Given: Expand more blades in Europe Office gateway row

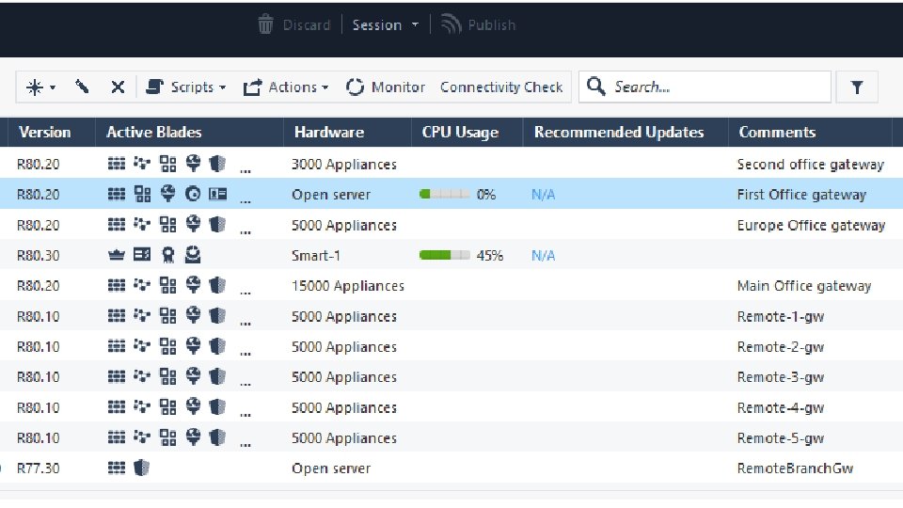Looking at the screenshot, I should (246, 231).
